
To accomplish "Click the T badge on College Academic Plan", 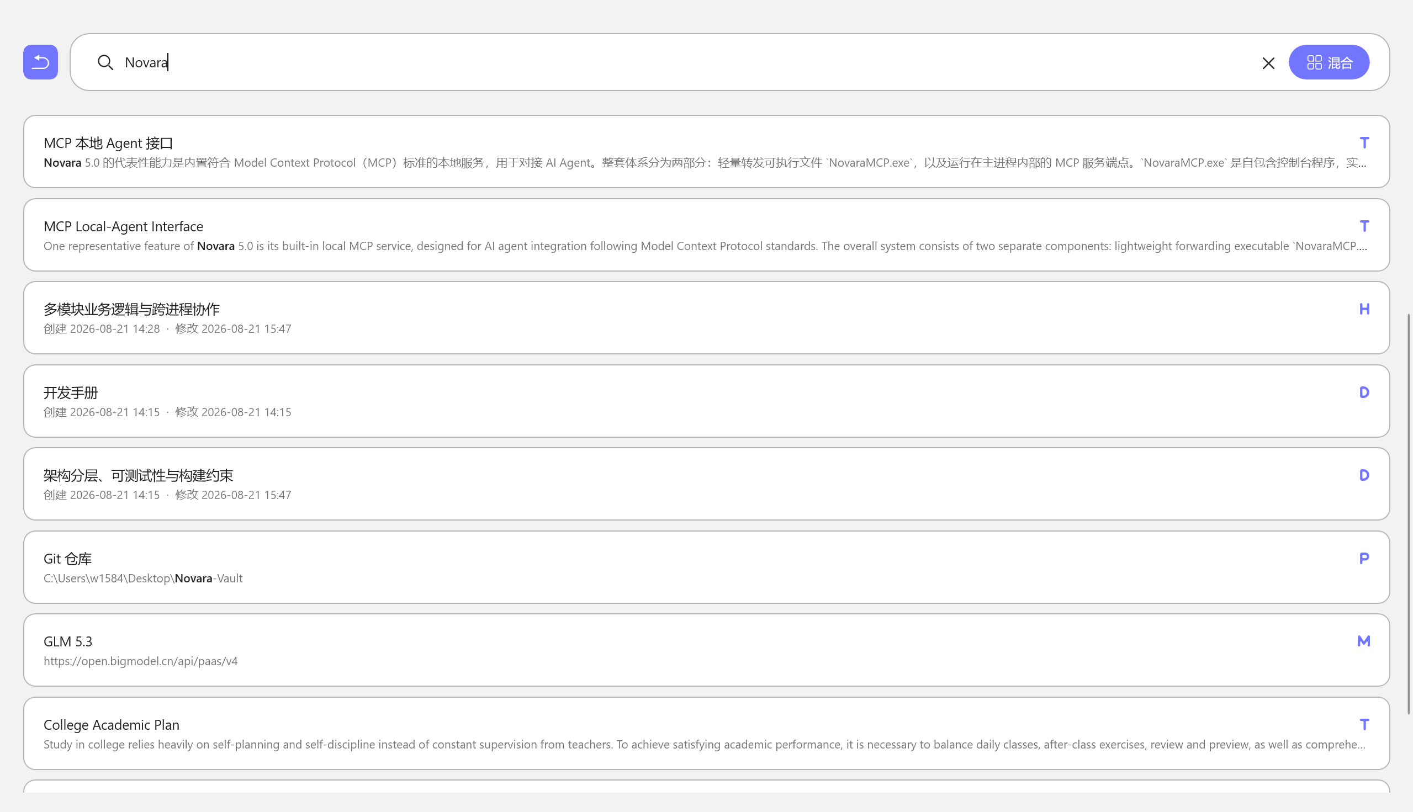I will [x=1364, y=724].
